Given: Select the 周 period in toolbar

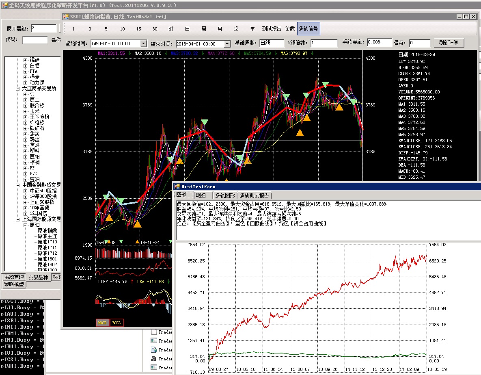Looking at the screenshot, I should (203, 29).
